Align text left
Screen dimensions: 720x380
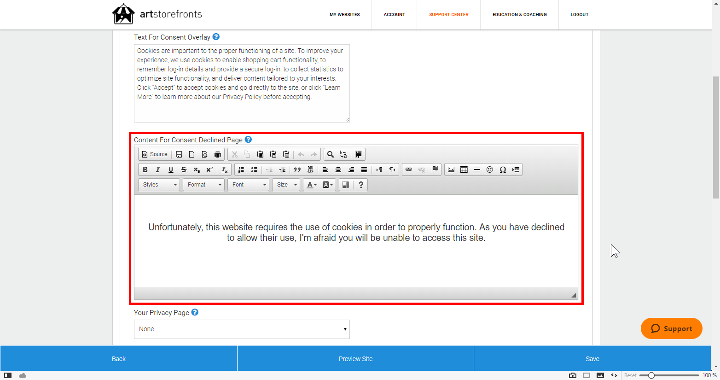click(x=325, y=170)
